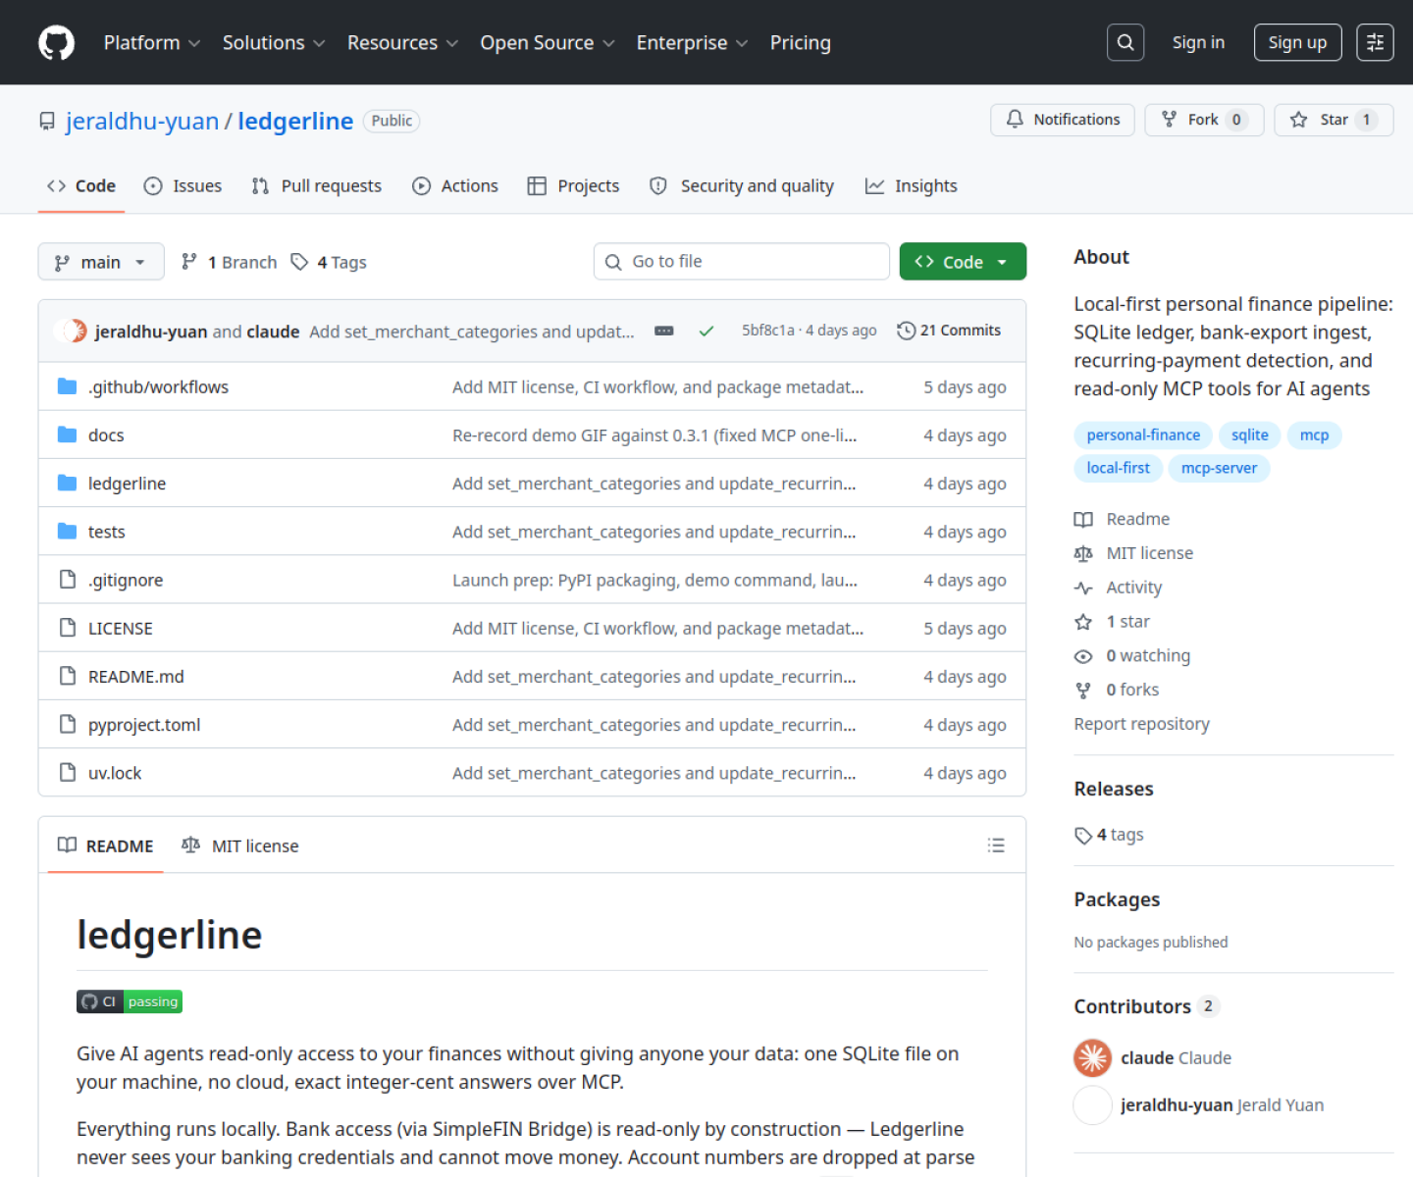Click the Fork icon button

[x=1169, y=120]
